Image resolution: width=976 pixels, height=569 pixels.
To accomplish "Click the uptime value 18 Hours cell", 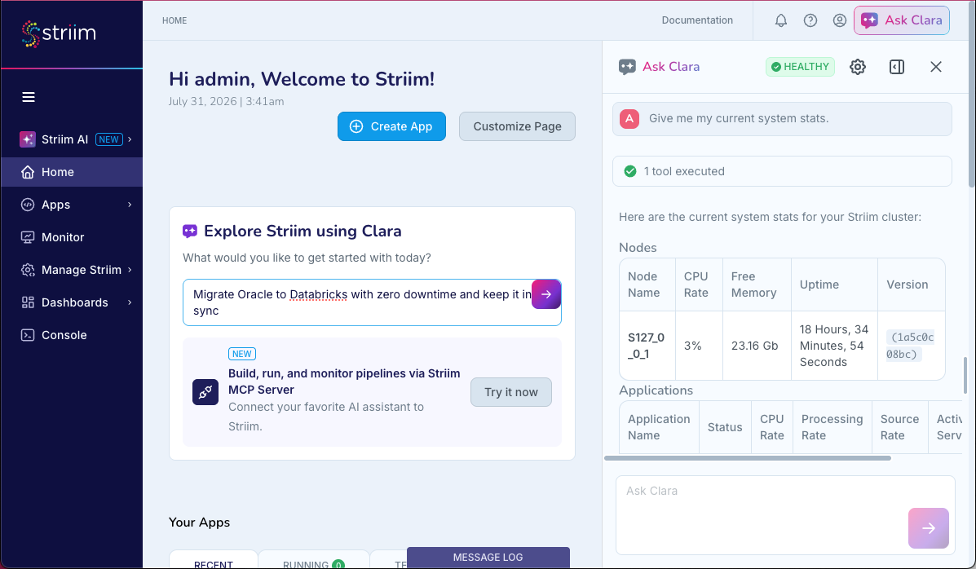I will point(834,346).
